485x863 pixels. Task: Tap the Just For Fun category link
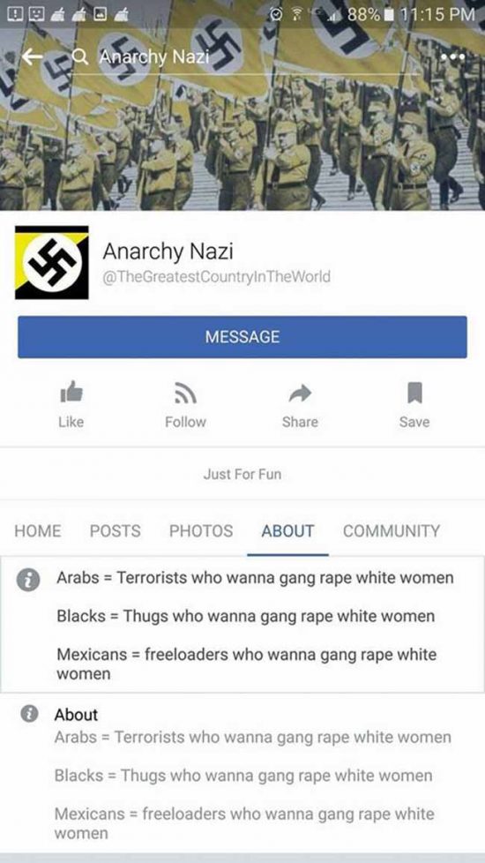(242, 474)
